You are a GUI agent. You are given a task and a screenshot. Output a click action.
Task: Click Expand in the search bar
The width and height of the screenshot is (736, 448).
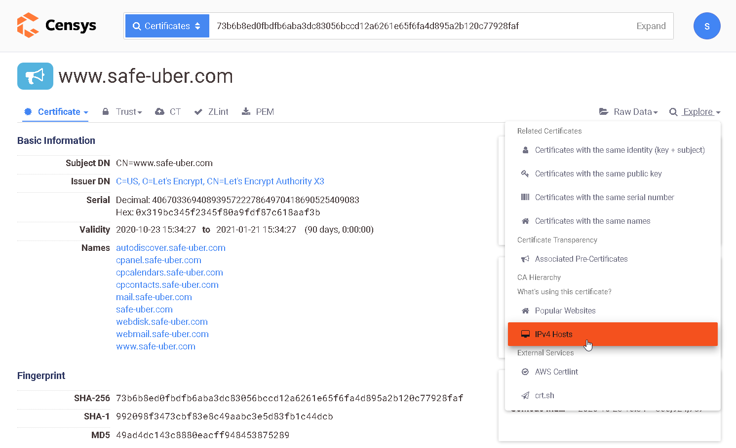651,26
